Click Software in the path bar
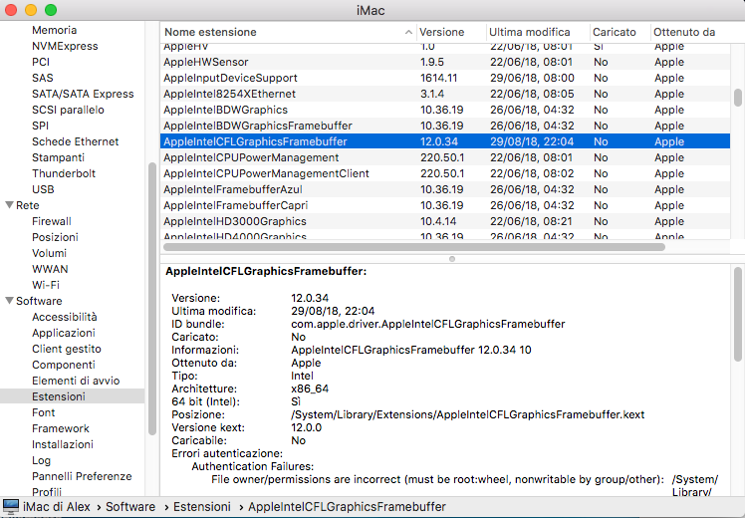 [x=130, y=507]
